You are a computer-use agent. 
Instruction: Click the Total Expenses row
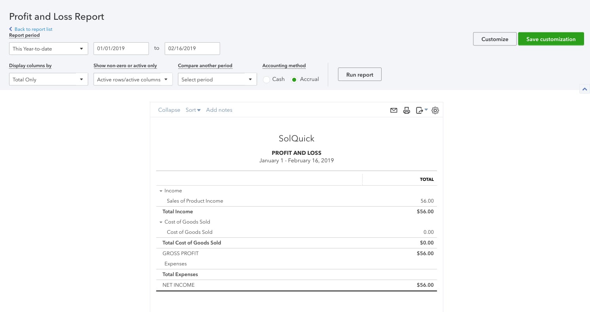[x=297, y=274]
